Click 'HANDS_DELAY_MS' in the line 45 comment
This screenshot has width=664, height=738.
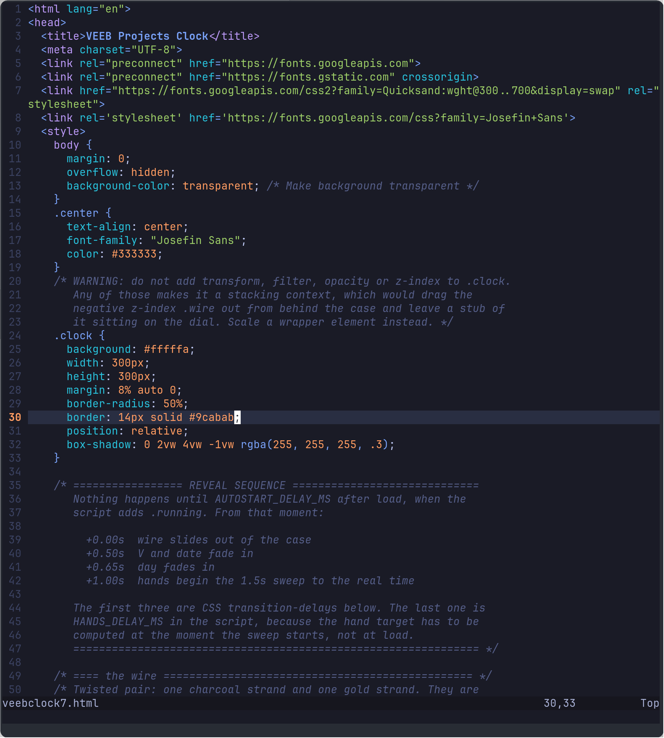118,622
